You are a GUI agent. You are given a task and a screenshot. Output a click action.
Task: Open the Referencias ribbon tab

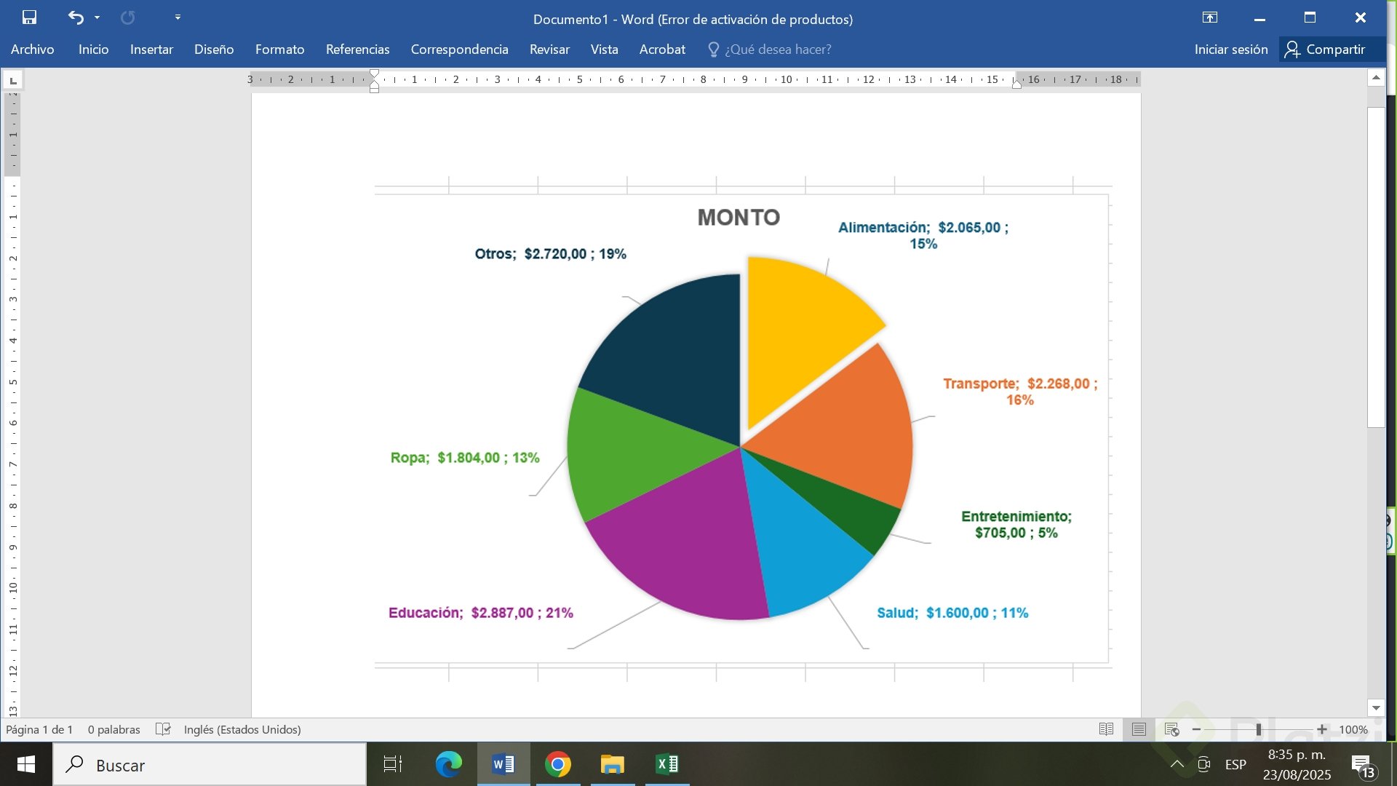[357, 49]
